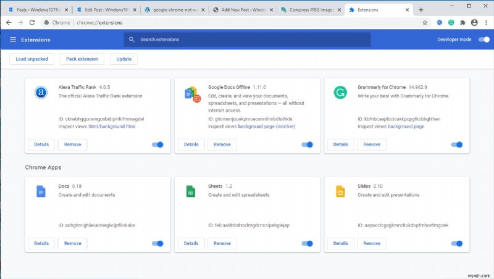This screenshot has width=494, height=279.
Task: Click the Sheets app icon
Action: click(191, 191)
